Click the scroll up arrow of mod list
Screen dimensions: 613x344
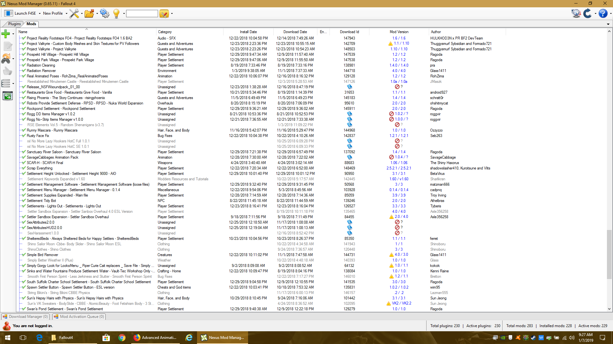pyautogui.click(x=609, y=31)
